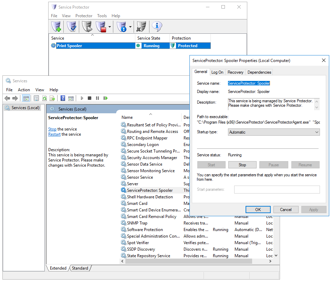Viewport: 332px width, 282px height.
Task: Click the Export List icon in Services toolbar
Action: [52, 98]
